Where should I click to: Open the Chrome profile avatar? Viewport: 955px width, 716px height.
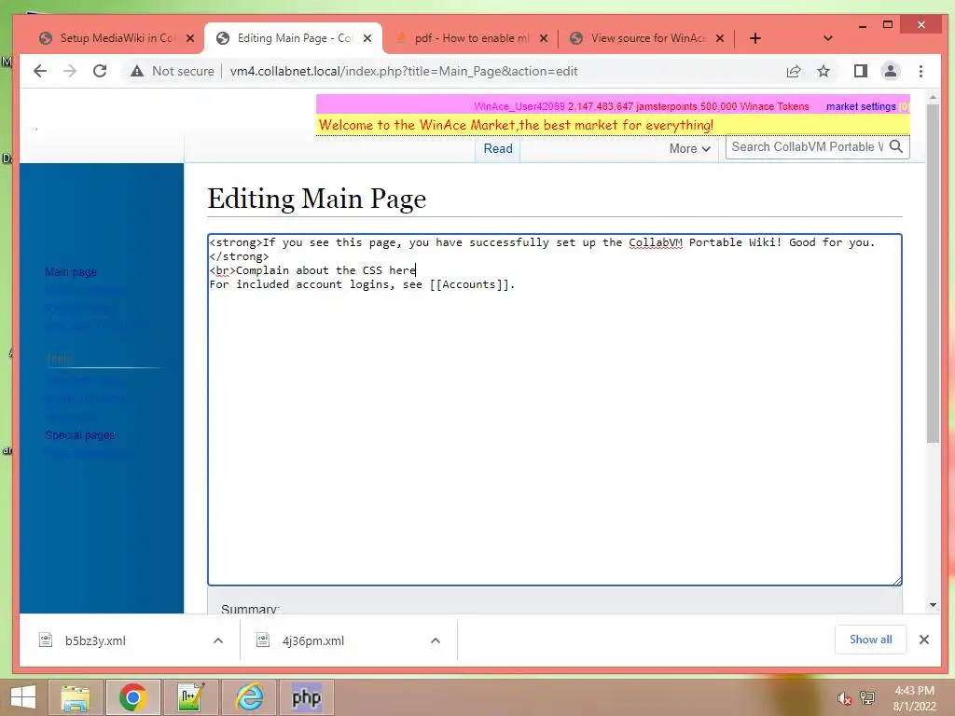point(891,71)
